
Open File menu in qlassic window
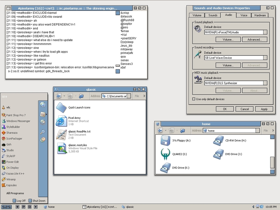coord(137,96)
